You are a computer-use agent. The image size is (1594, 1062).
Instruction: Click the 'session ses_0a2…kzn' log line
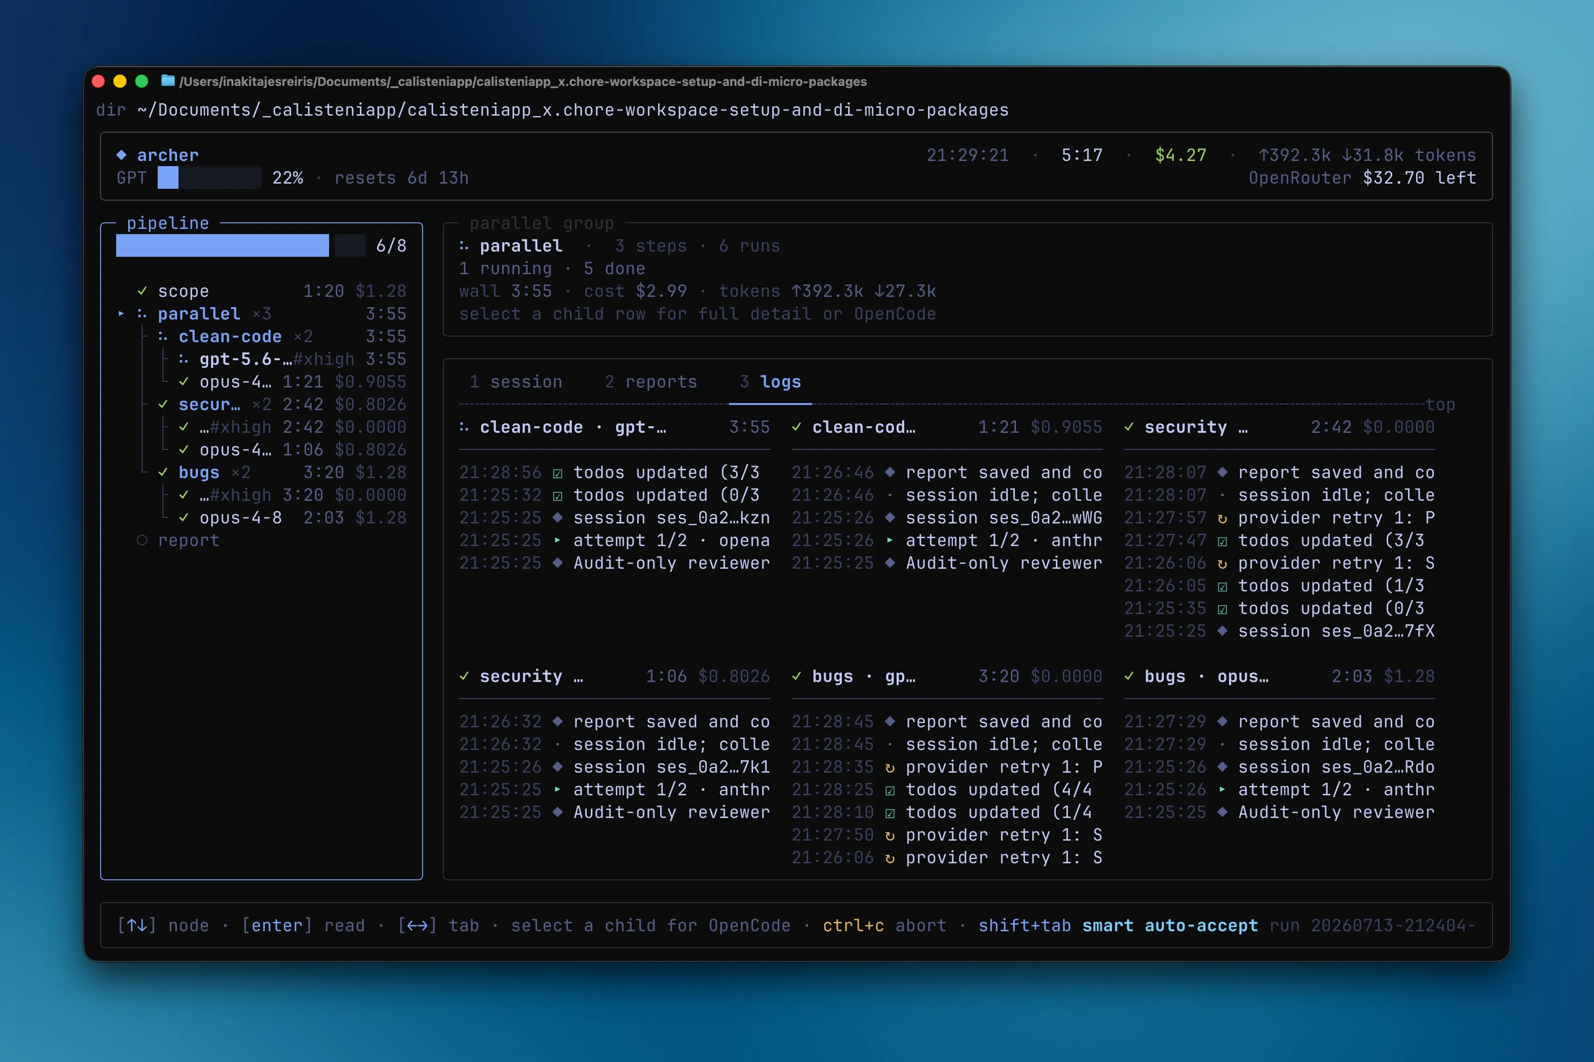[614, 518]
